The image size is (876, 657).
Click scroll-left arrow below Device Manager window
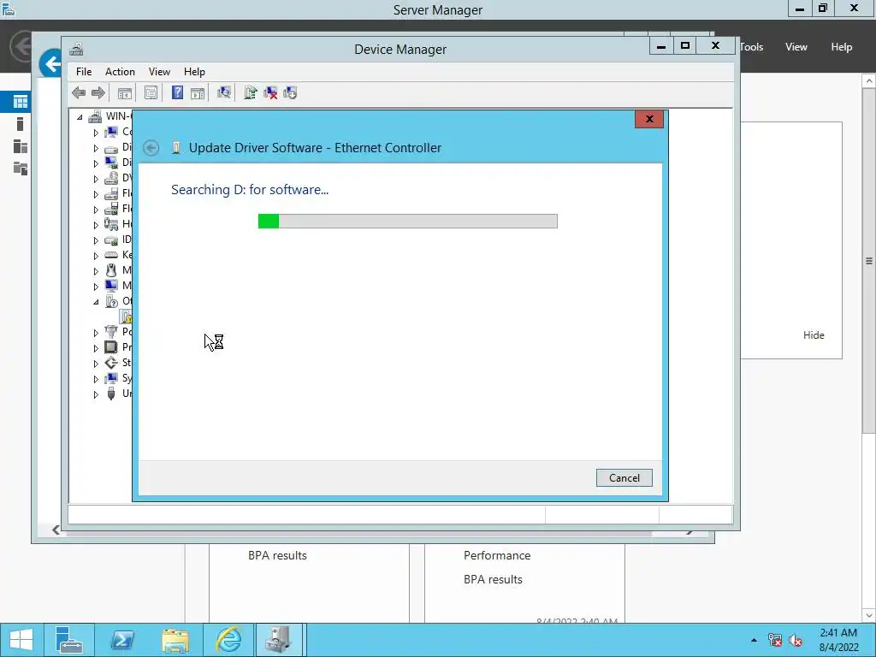pos(56,530)
